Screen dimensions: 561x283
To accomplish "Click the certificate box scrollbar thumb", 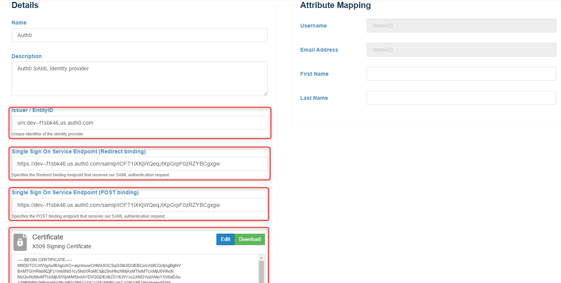I will (262, 272).
